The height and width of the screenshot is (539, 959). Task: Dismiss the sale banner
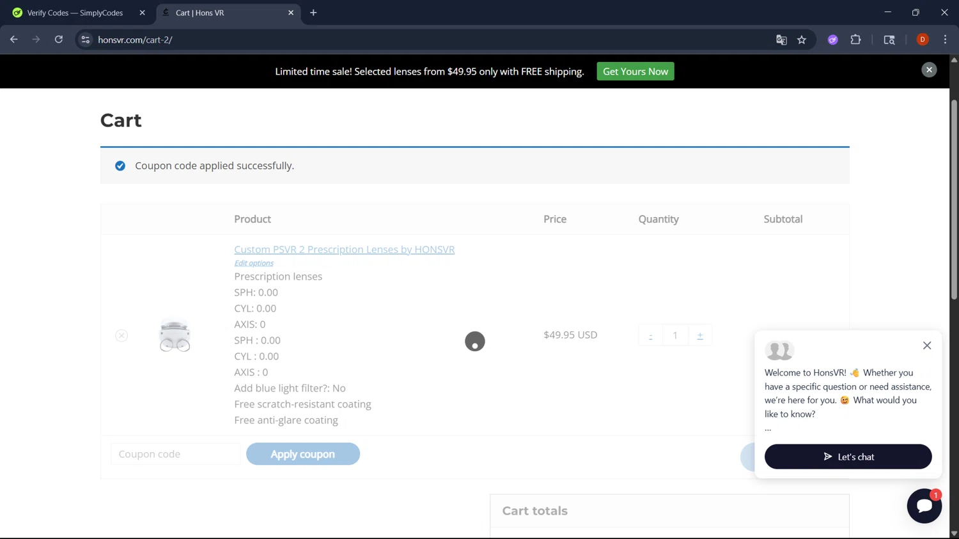pos(929,70)
